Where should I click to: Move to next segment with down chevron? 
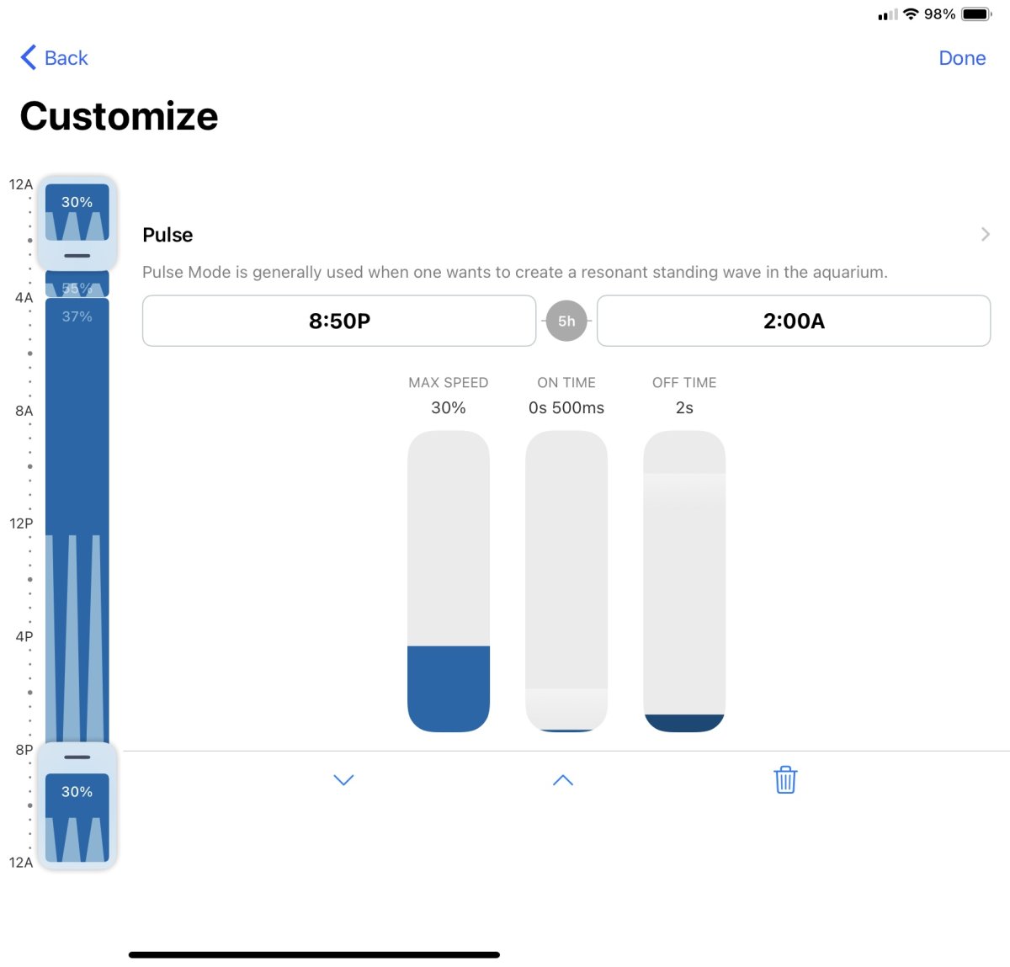[343, 780]
